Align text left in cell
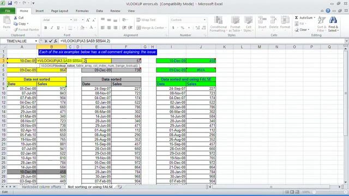Image resolution: width=349 pixels, height=196 pixels. 103,28
